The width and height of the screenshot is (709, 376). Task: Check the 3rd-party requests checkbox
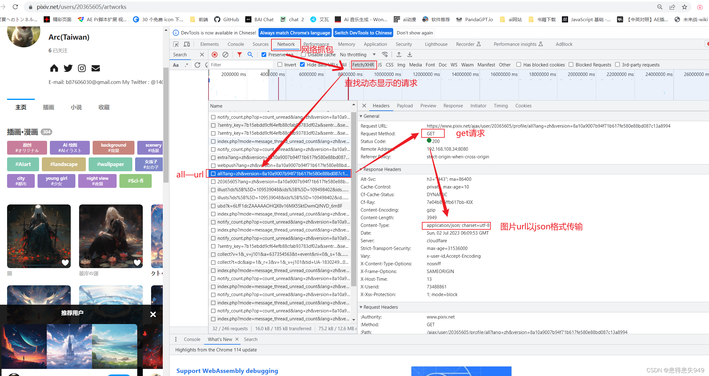pos(617,65)
